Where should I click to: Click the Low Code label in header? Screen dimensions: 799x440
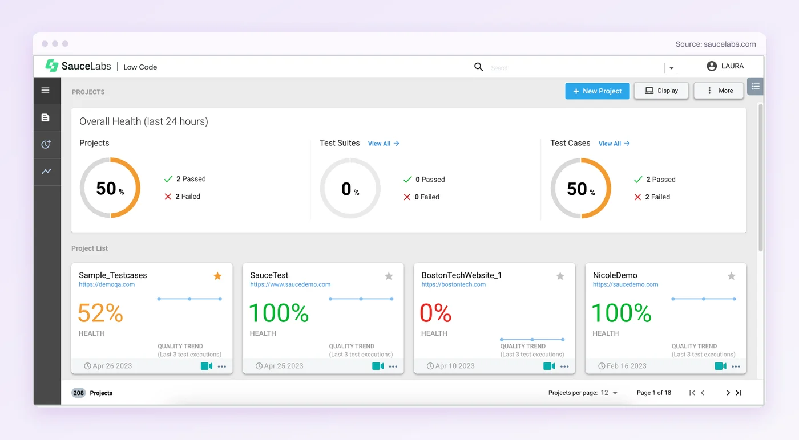point(140,67)
